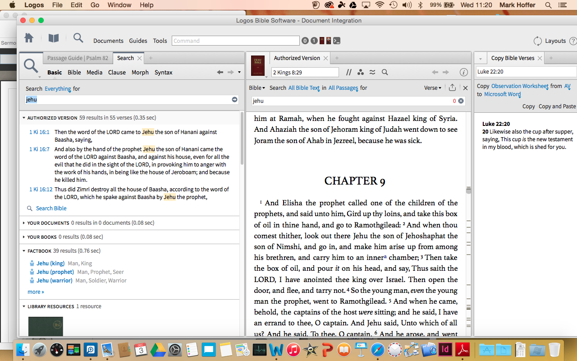Screen dimensions: 577x361
Task: Open Safari in the Dock
Action: [x=378, y=349]
